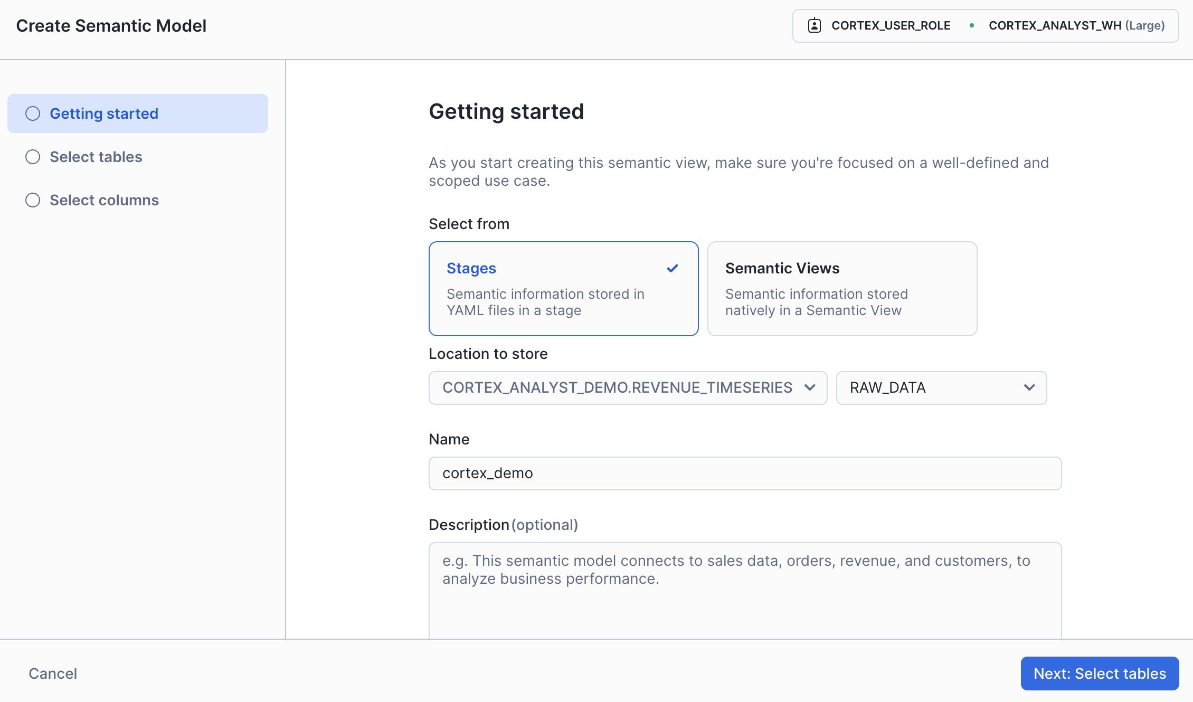The image size is (1193, 702).
Task: Click the Select columns step circle
Action: click(33, 200)
